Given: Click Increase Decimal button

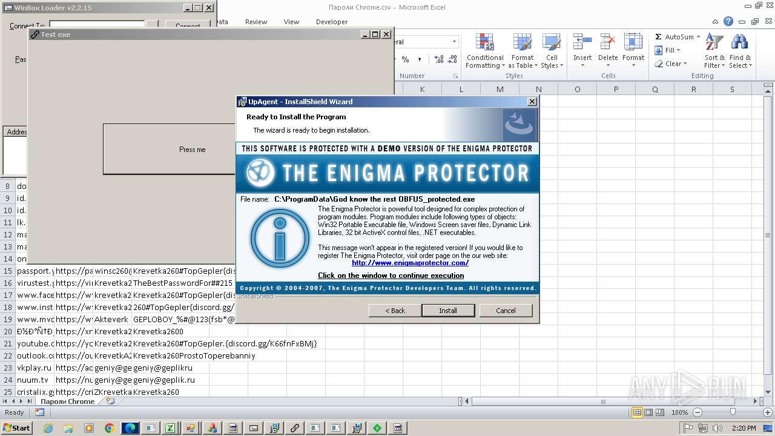Looking at the screenshot, I should pos(439,59).
